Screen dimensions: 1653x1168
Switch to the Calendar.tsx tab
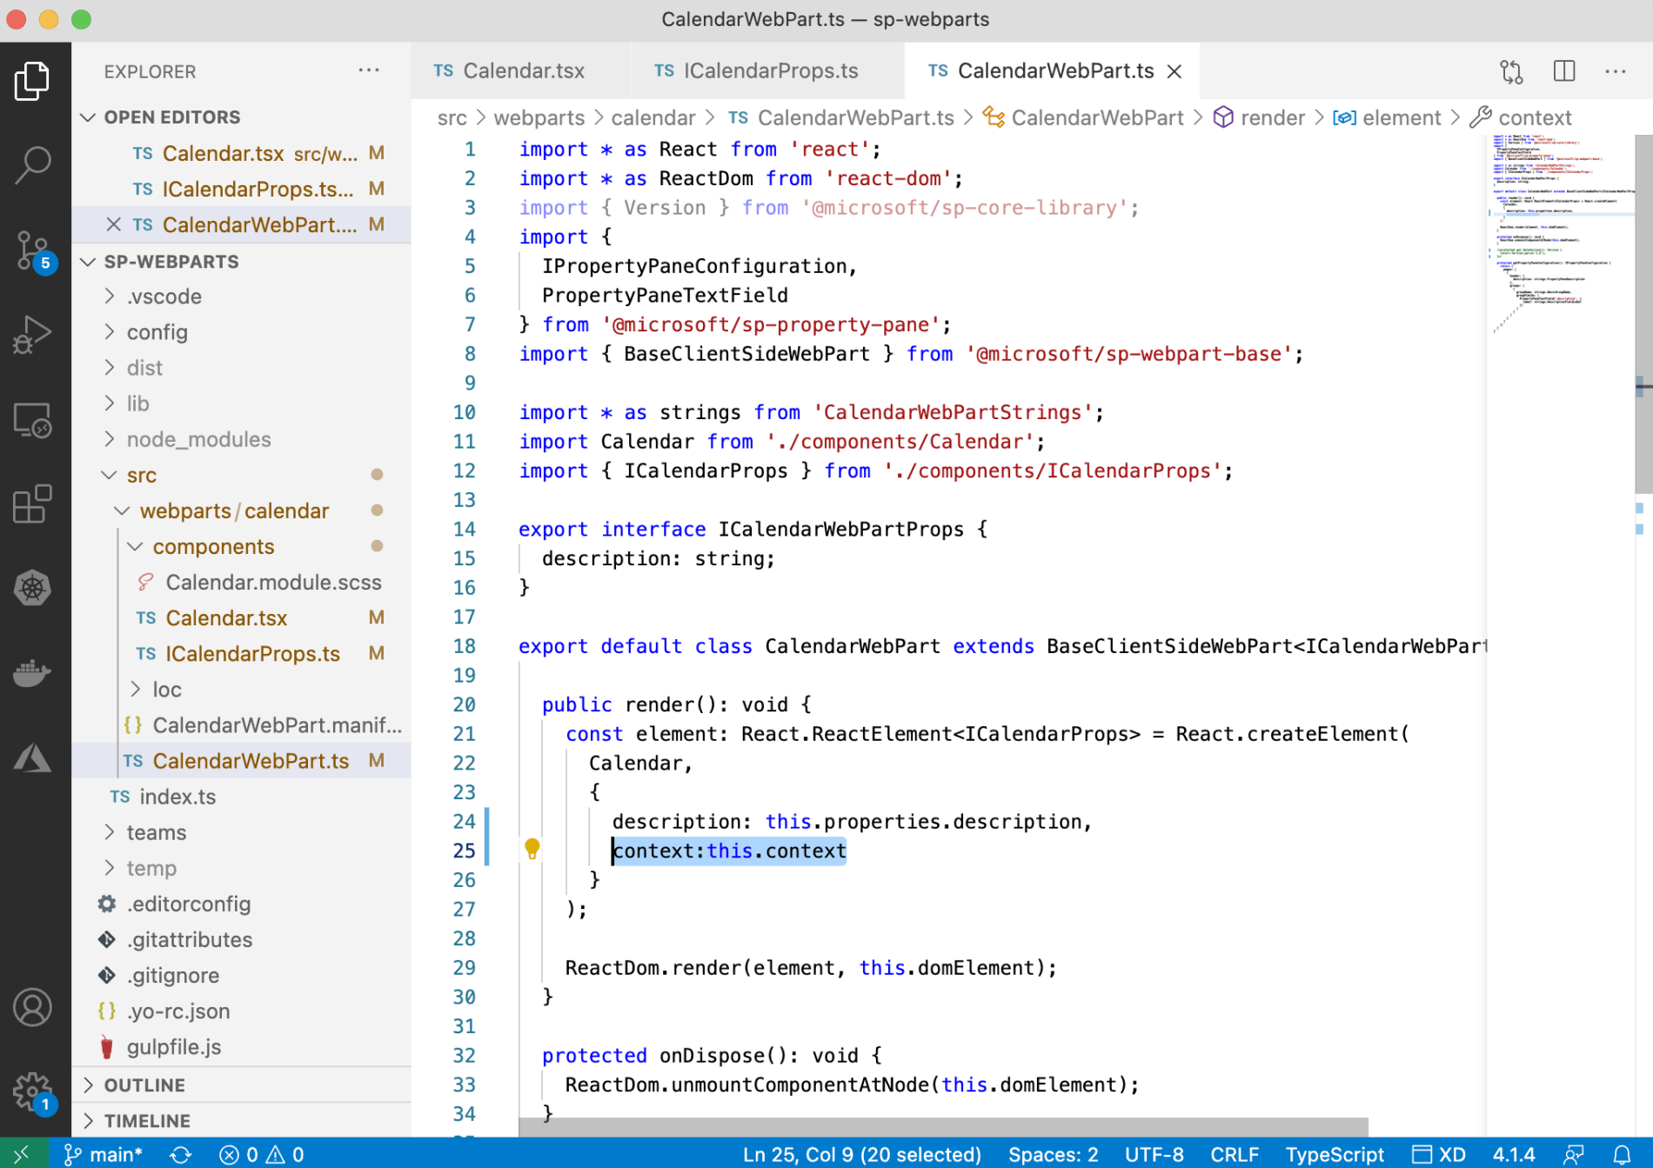coord(522,71)
